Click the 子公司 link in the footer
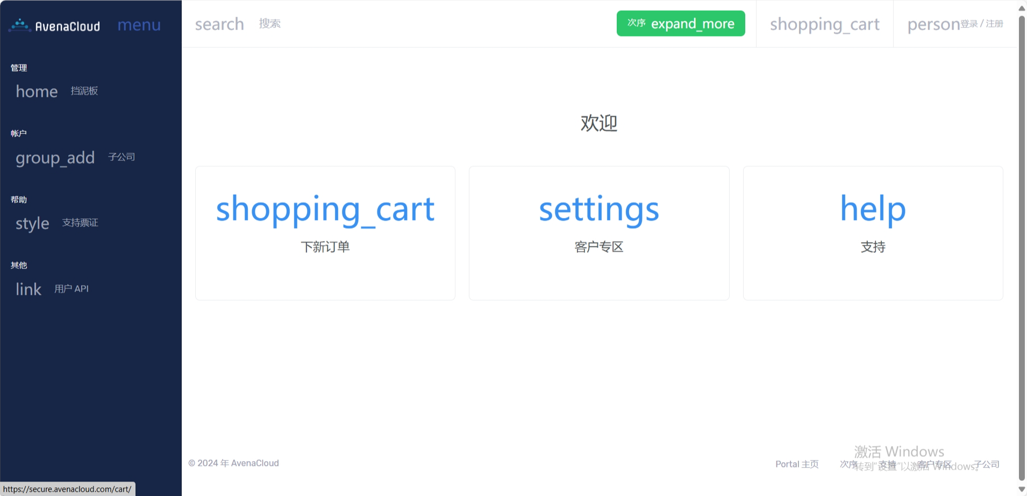This screenshot has height=496, width=1027. tap(987, 464)
